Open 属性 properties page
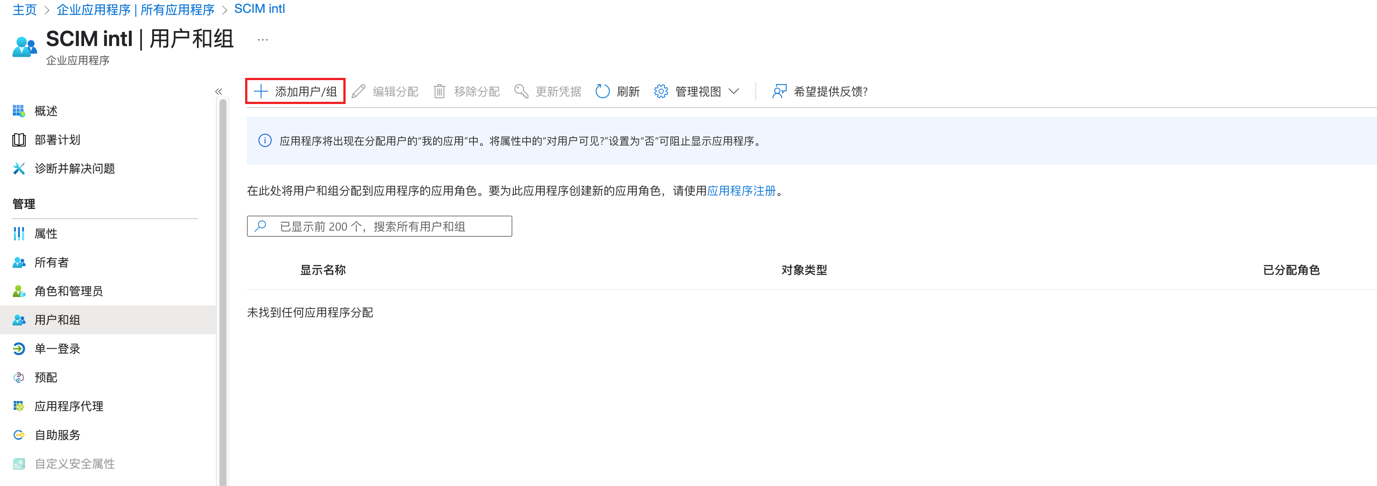The height and width of the screenshot is (486, 1377). click(46, 234)
